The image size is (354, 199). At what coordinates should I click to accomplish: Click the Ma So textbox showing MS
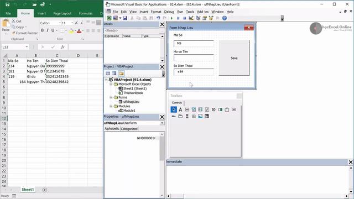pyautogui.click(x=194, y=43)
